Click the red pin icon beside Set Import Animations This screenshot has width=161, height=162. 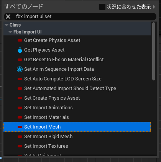click(20, 108)
